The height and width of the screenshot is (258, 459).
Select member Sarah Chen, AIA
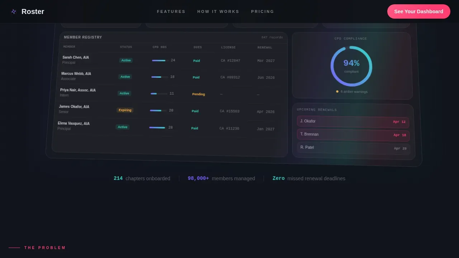click(x=76, y=57)
